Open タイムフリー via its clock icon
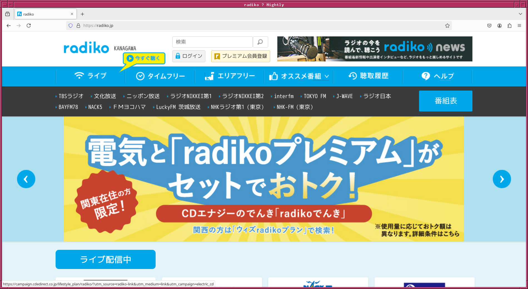Screen dimensions: 528x289 click(x=141, y=76)
